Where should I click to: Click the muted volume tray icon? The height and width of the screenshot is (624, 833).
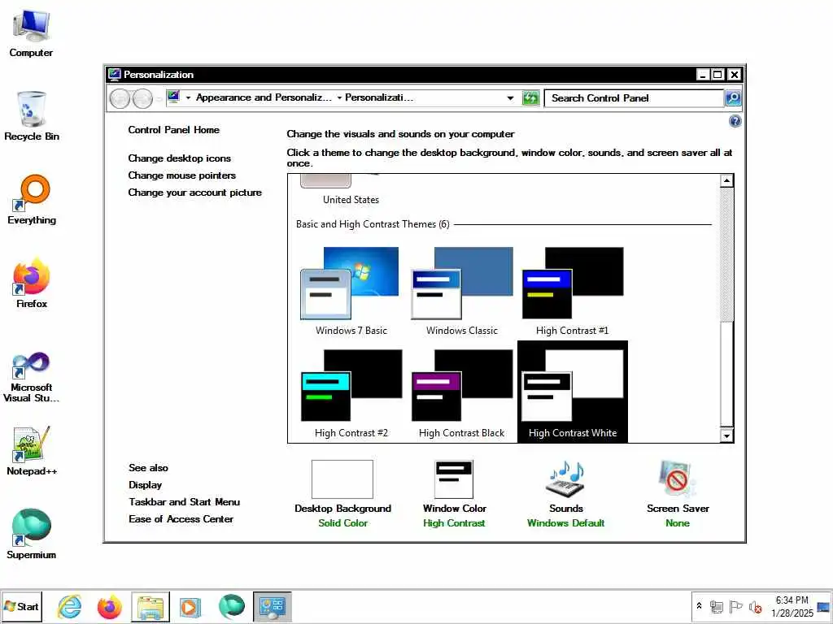755,606
